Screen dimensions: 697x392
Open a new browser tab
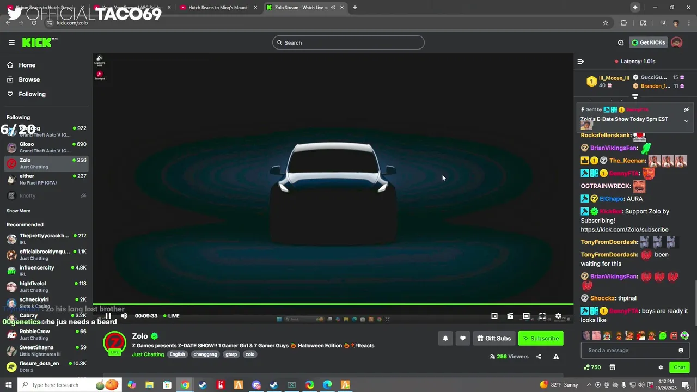pyautogui.click(x=355, y=8)
